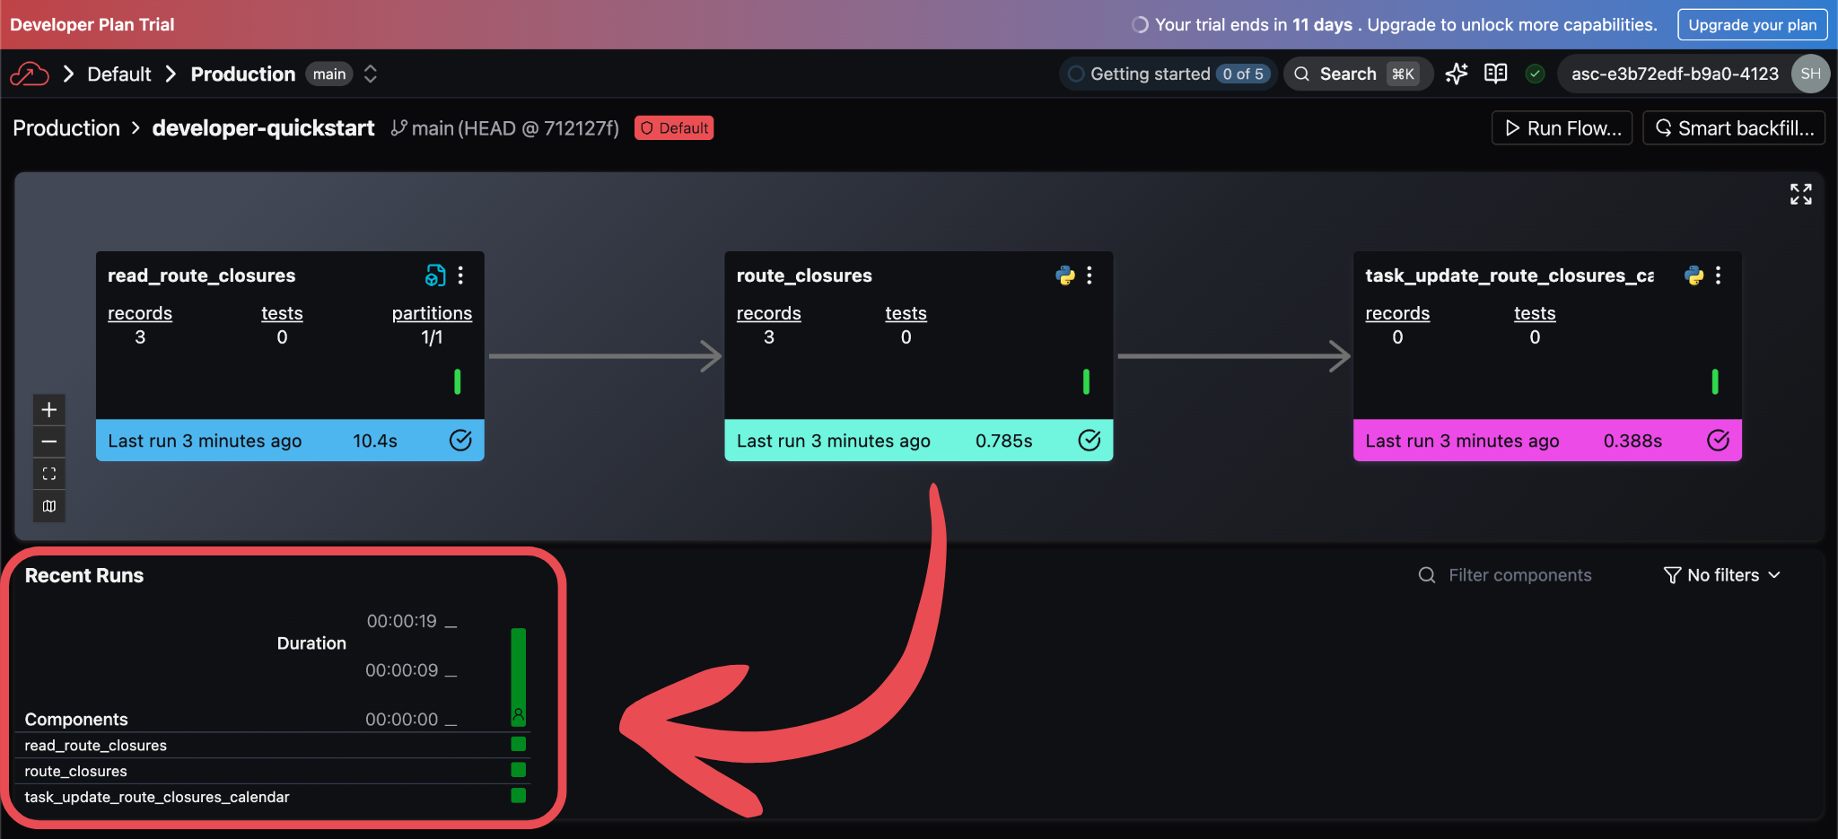Open tests link in route_closures card

[x=906, y=313]
